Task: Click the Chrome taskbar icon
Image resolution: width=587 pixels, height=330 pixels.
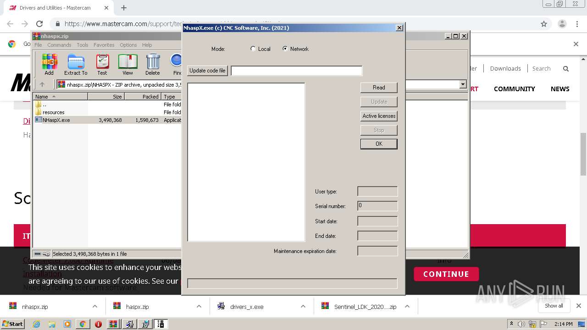Action: click(83, 324)
